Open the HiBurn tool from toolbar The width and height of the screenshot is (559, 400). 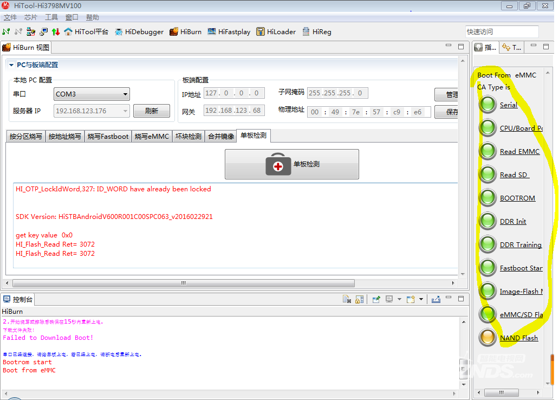(185, 32)
